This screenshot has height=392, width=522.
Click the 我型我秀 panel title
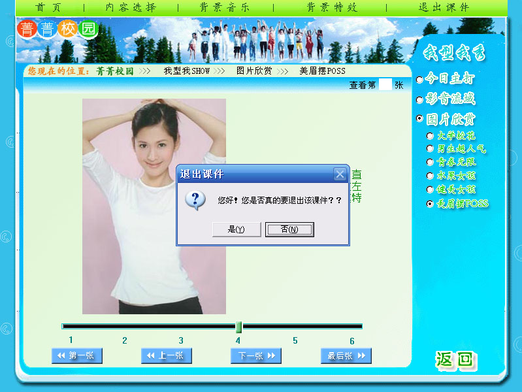[454, 52]
